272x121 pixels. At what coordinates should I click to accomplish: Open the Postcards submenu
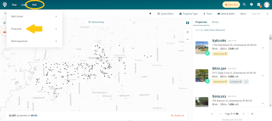pos(34,29)
